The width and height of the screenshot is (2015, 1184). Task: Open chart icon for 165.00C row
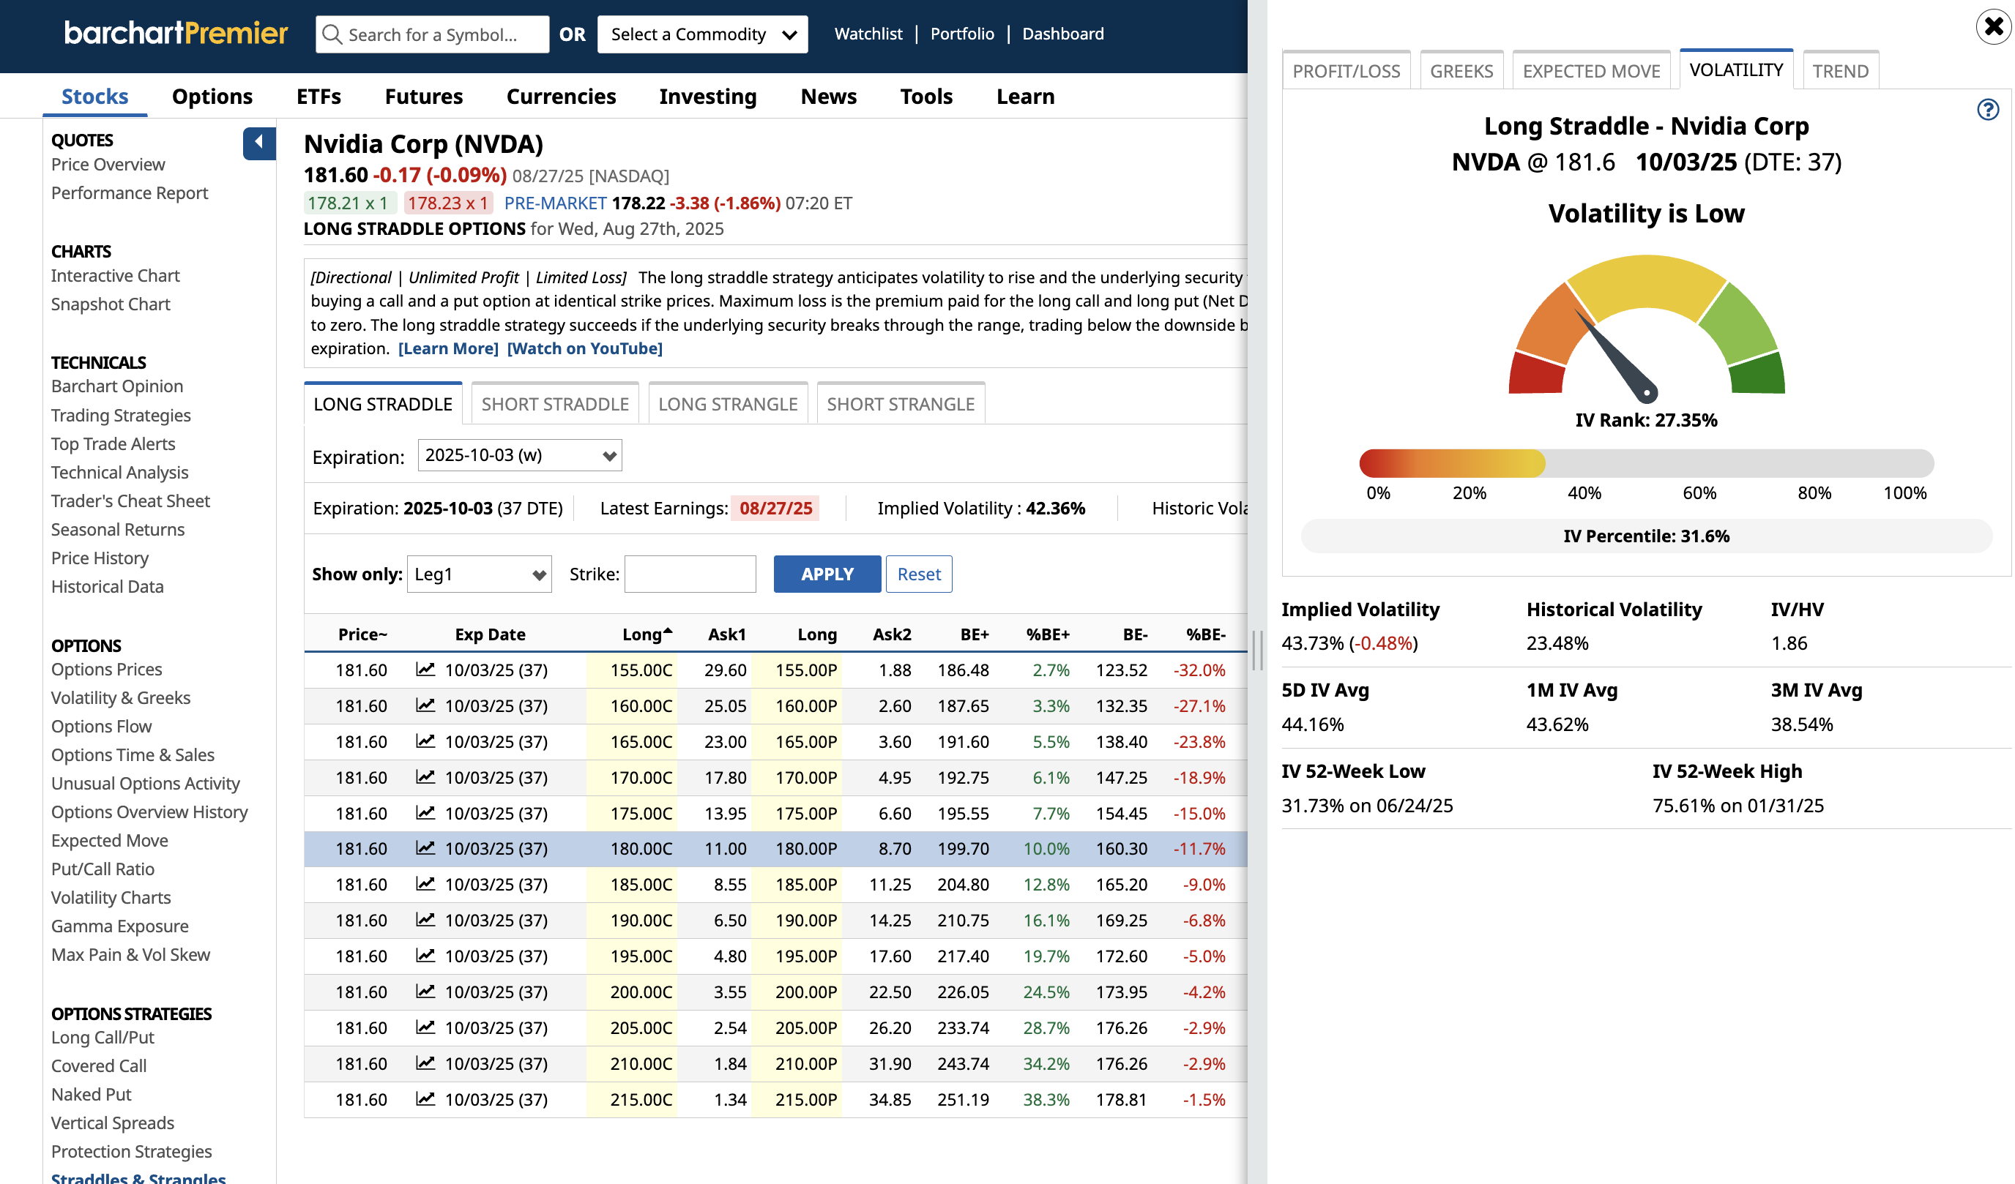(425, 741)
